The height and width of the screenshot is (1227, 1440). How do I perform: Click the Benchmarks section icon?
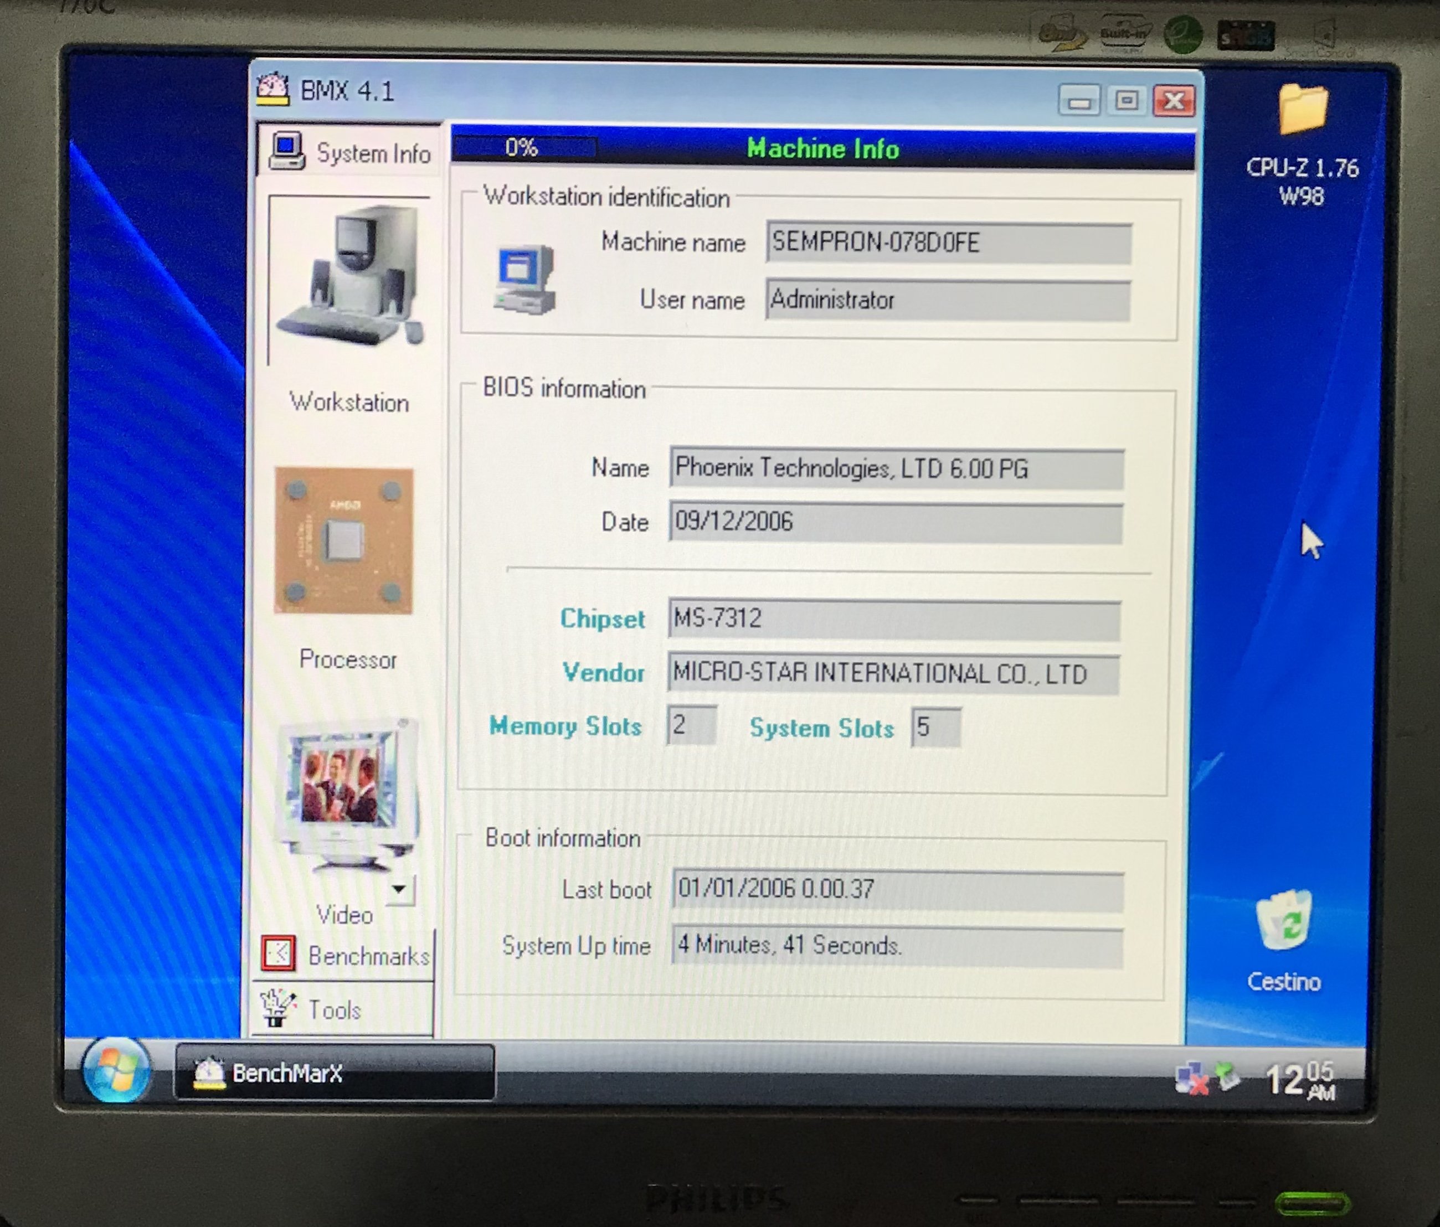pyautogui.click(x=279, y=953)
